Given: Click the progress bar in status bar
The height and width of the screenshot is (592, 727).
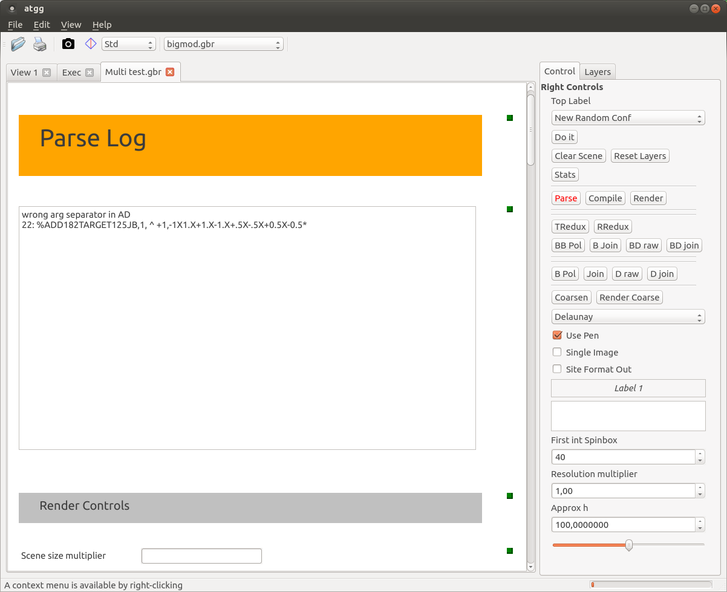Looking at the screenshot, I should click(x=651, y=585).
